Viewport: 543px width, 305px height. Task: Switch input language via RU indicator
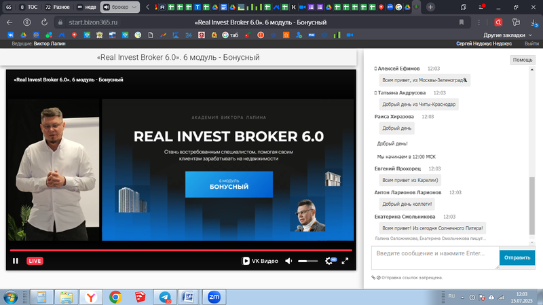tap(451, 296)
